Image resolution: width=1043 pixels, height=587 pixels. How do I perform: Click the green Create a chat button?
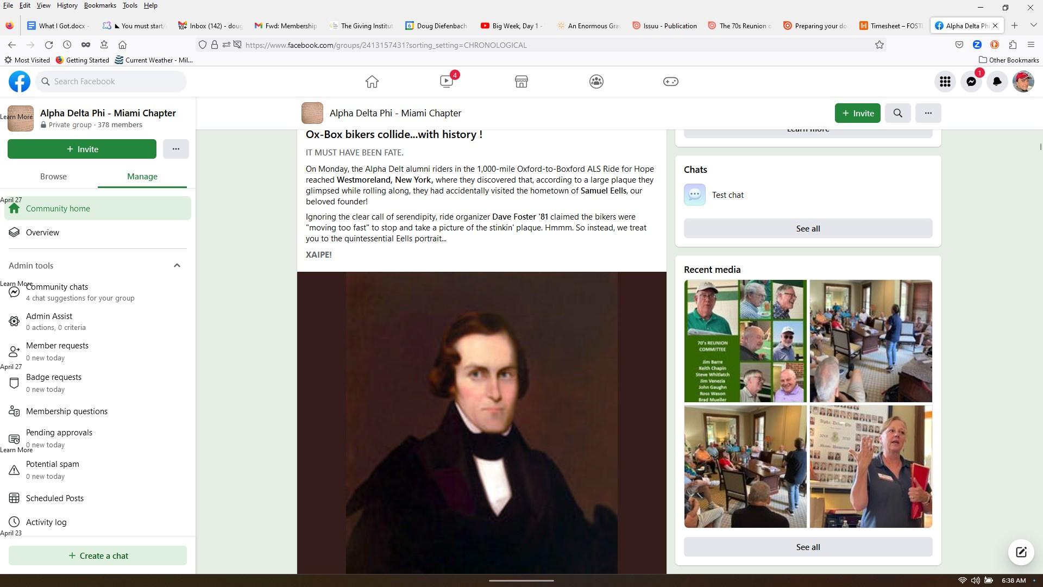pyautogui.click(x=98, y=555)
